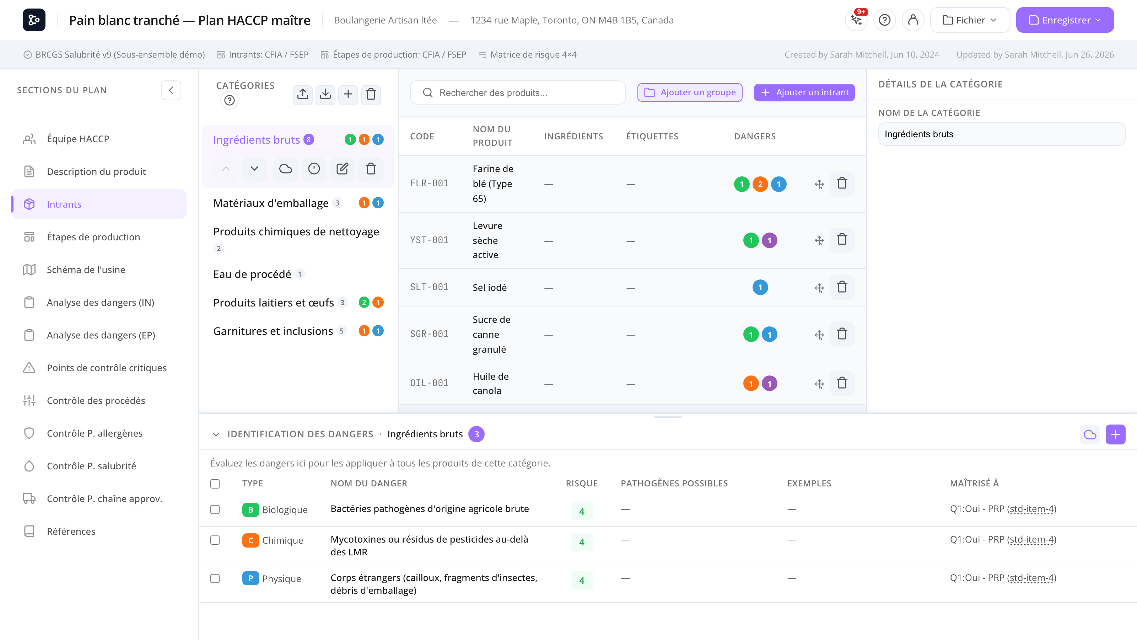This screenshot has width=1137, height=640.
Task: Open the user profile icon
Action: 913,20
